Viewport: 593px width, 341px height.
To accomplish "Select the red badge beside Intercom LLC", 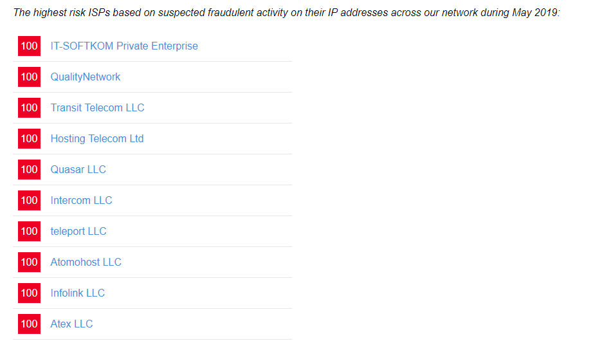I will [x=29, y=201].
